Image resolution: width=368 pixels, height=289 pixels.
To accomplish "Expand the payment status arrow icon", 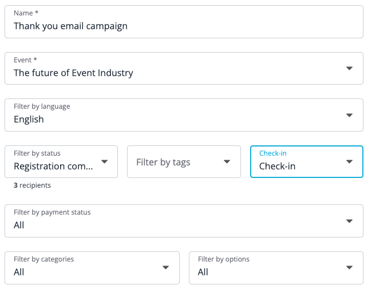I will (x=349, y=221).
